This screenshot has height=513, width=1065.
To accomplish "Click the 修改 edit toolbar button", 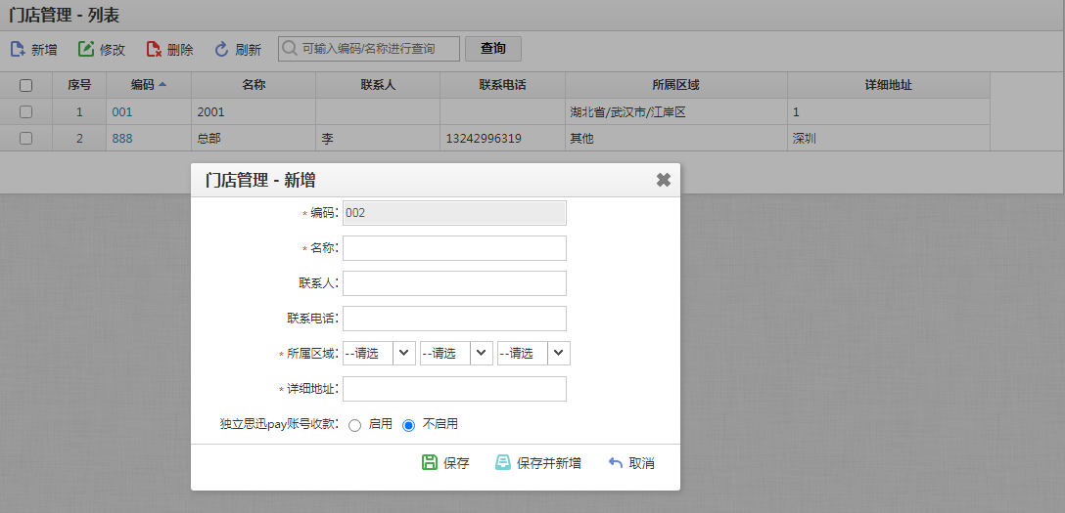I will coord(102,49).
